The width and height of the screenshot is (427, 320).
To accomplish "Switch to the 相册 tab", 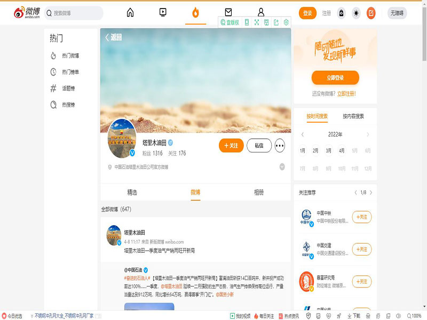I will click(259, 193).
